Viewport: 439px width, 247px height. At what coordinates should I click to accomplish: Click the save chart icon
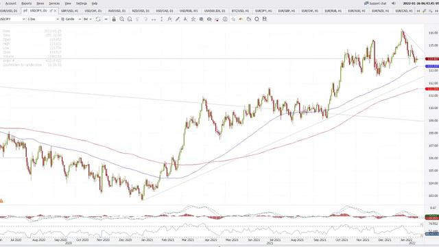tap(265, 19)
